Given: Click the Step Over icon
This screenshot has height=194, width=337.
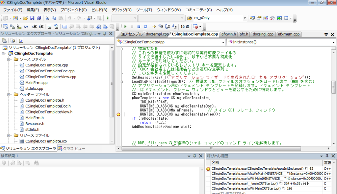Looking at the screenshot, I should coord(168,27).
